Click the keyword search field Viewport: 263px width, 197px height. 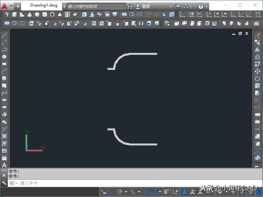(96, 7)
